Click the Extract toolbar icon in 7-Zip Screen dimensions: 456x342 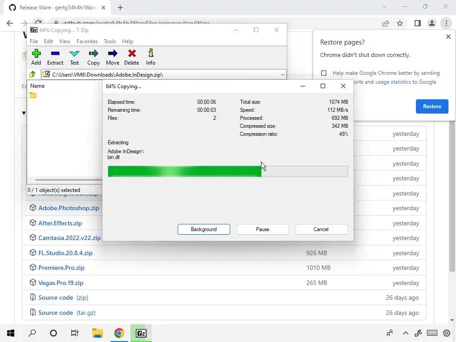tap(55, 57)
